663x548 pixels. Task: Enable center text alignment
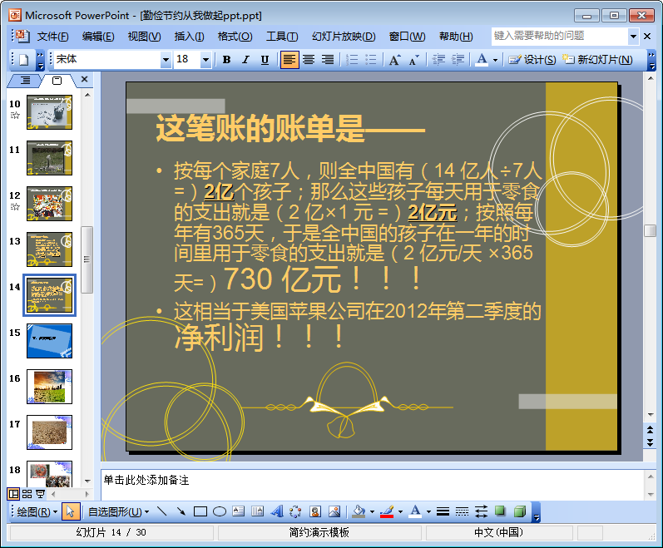[x=309, y=60]
